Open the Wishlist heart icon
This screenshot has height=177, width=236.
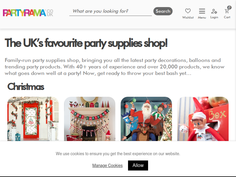(188, 11)
